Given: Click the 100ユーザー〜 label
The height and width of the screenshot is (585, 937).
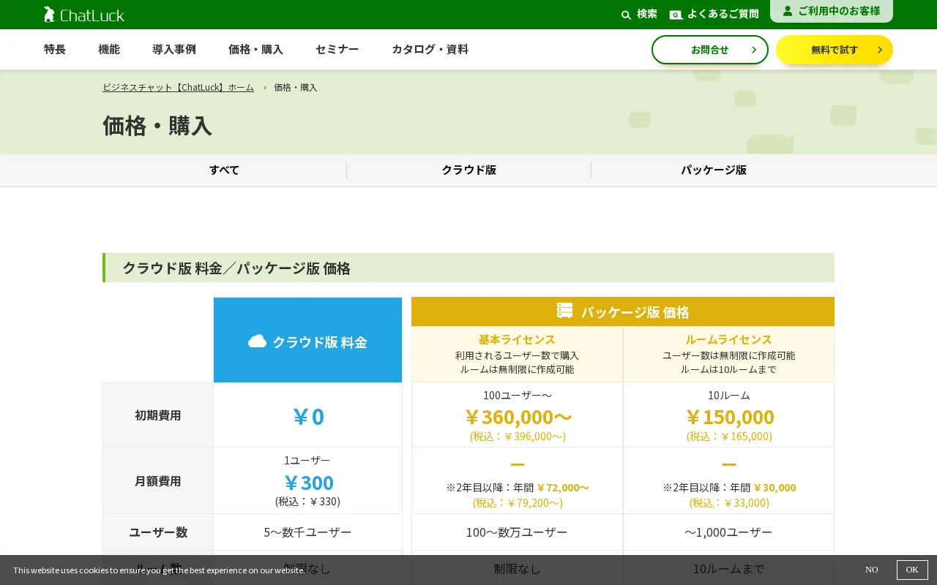Looking at the screenshot, I should click(x=517, y=396).
